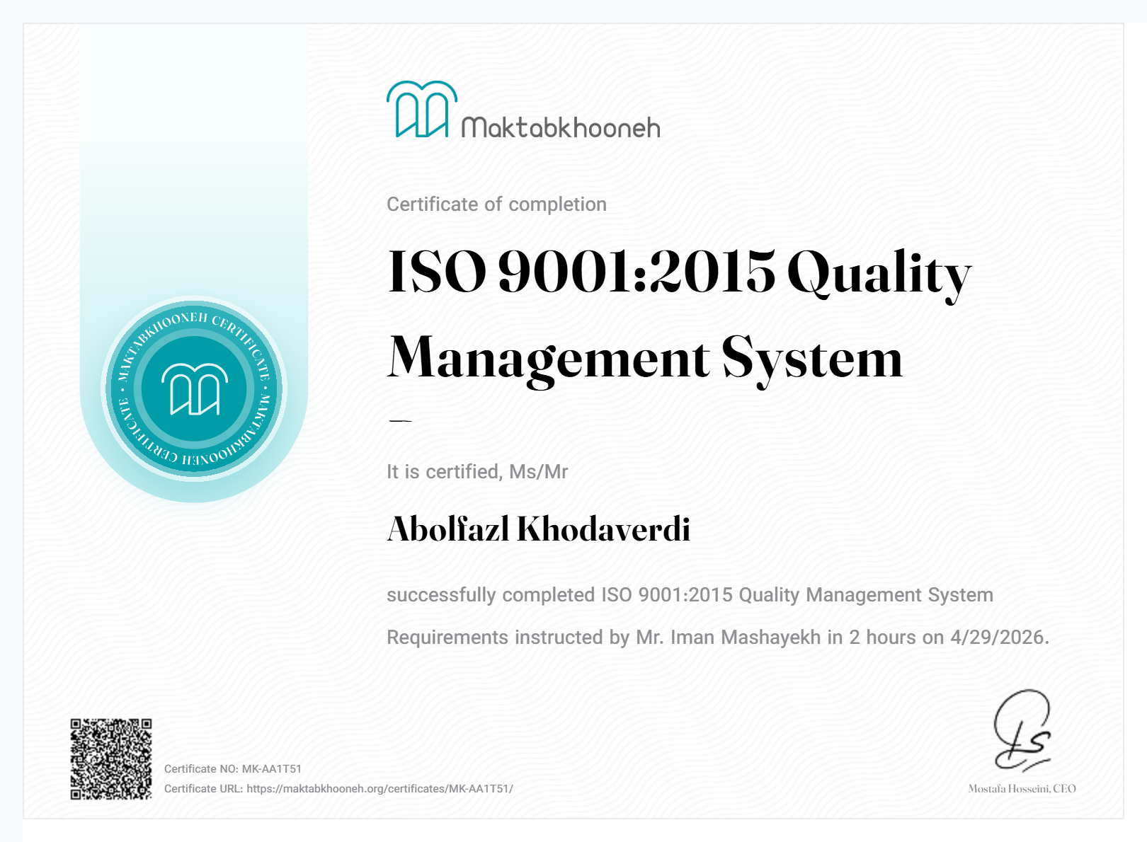Click the 'Certificate of completion' heading

click(x=496, y=204)
